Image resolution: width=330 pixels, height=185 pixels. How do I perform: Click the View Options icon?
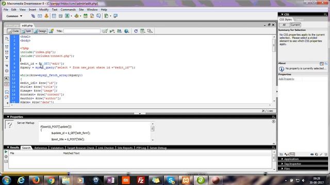click(143, 31)
